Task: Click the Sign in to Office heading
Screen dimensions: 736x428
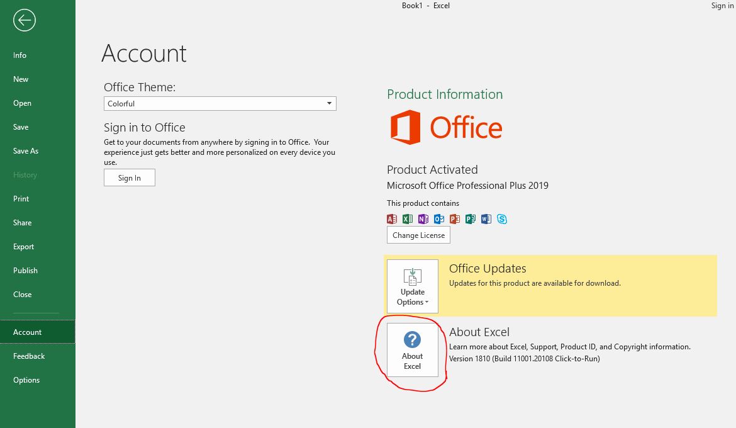Action: [145, 128]
